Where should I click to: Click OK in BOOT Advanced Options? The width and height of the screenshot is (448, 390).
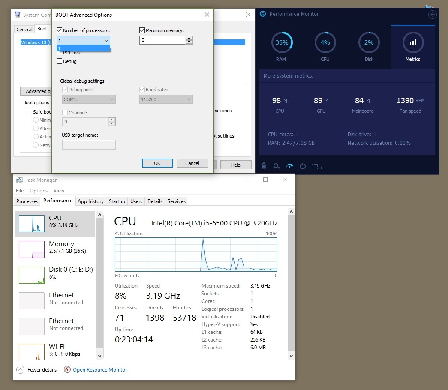[157, 163]
